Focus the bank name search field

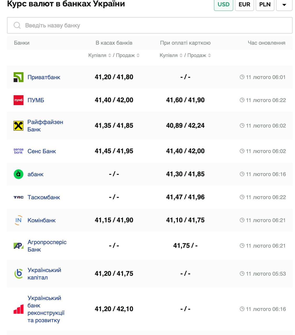coord(157,25)
